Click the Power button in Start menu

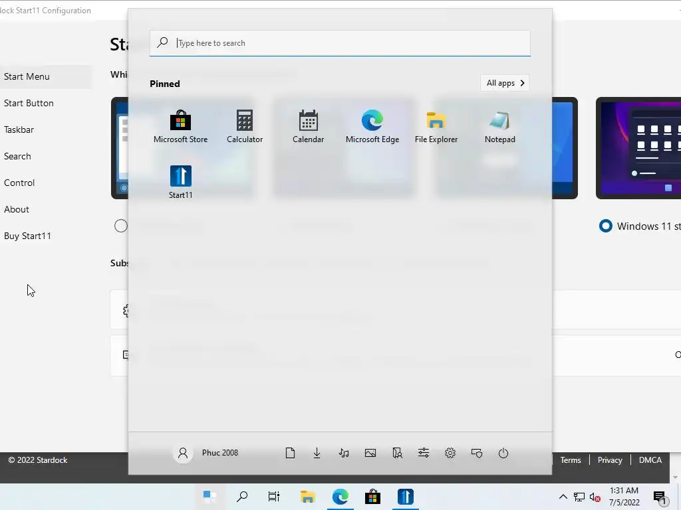[x=503, y=453]
